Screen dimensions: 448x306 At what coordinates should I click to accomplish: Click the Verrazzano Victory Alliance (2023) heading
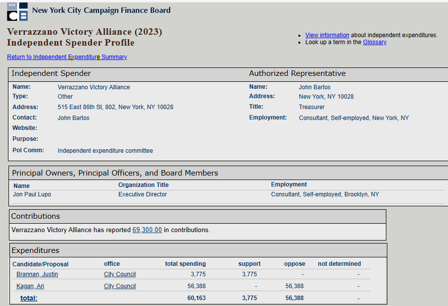pos(85,32)
